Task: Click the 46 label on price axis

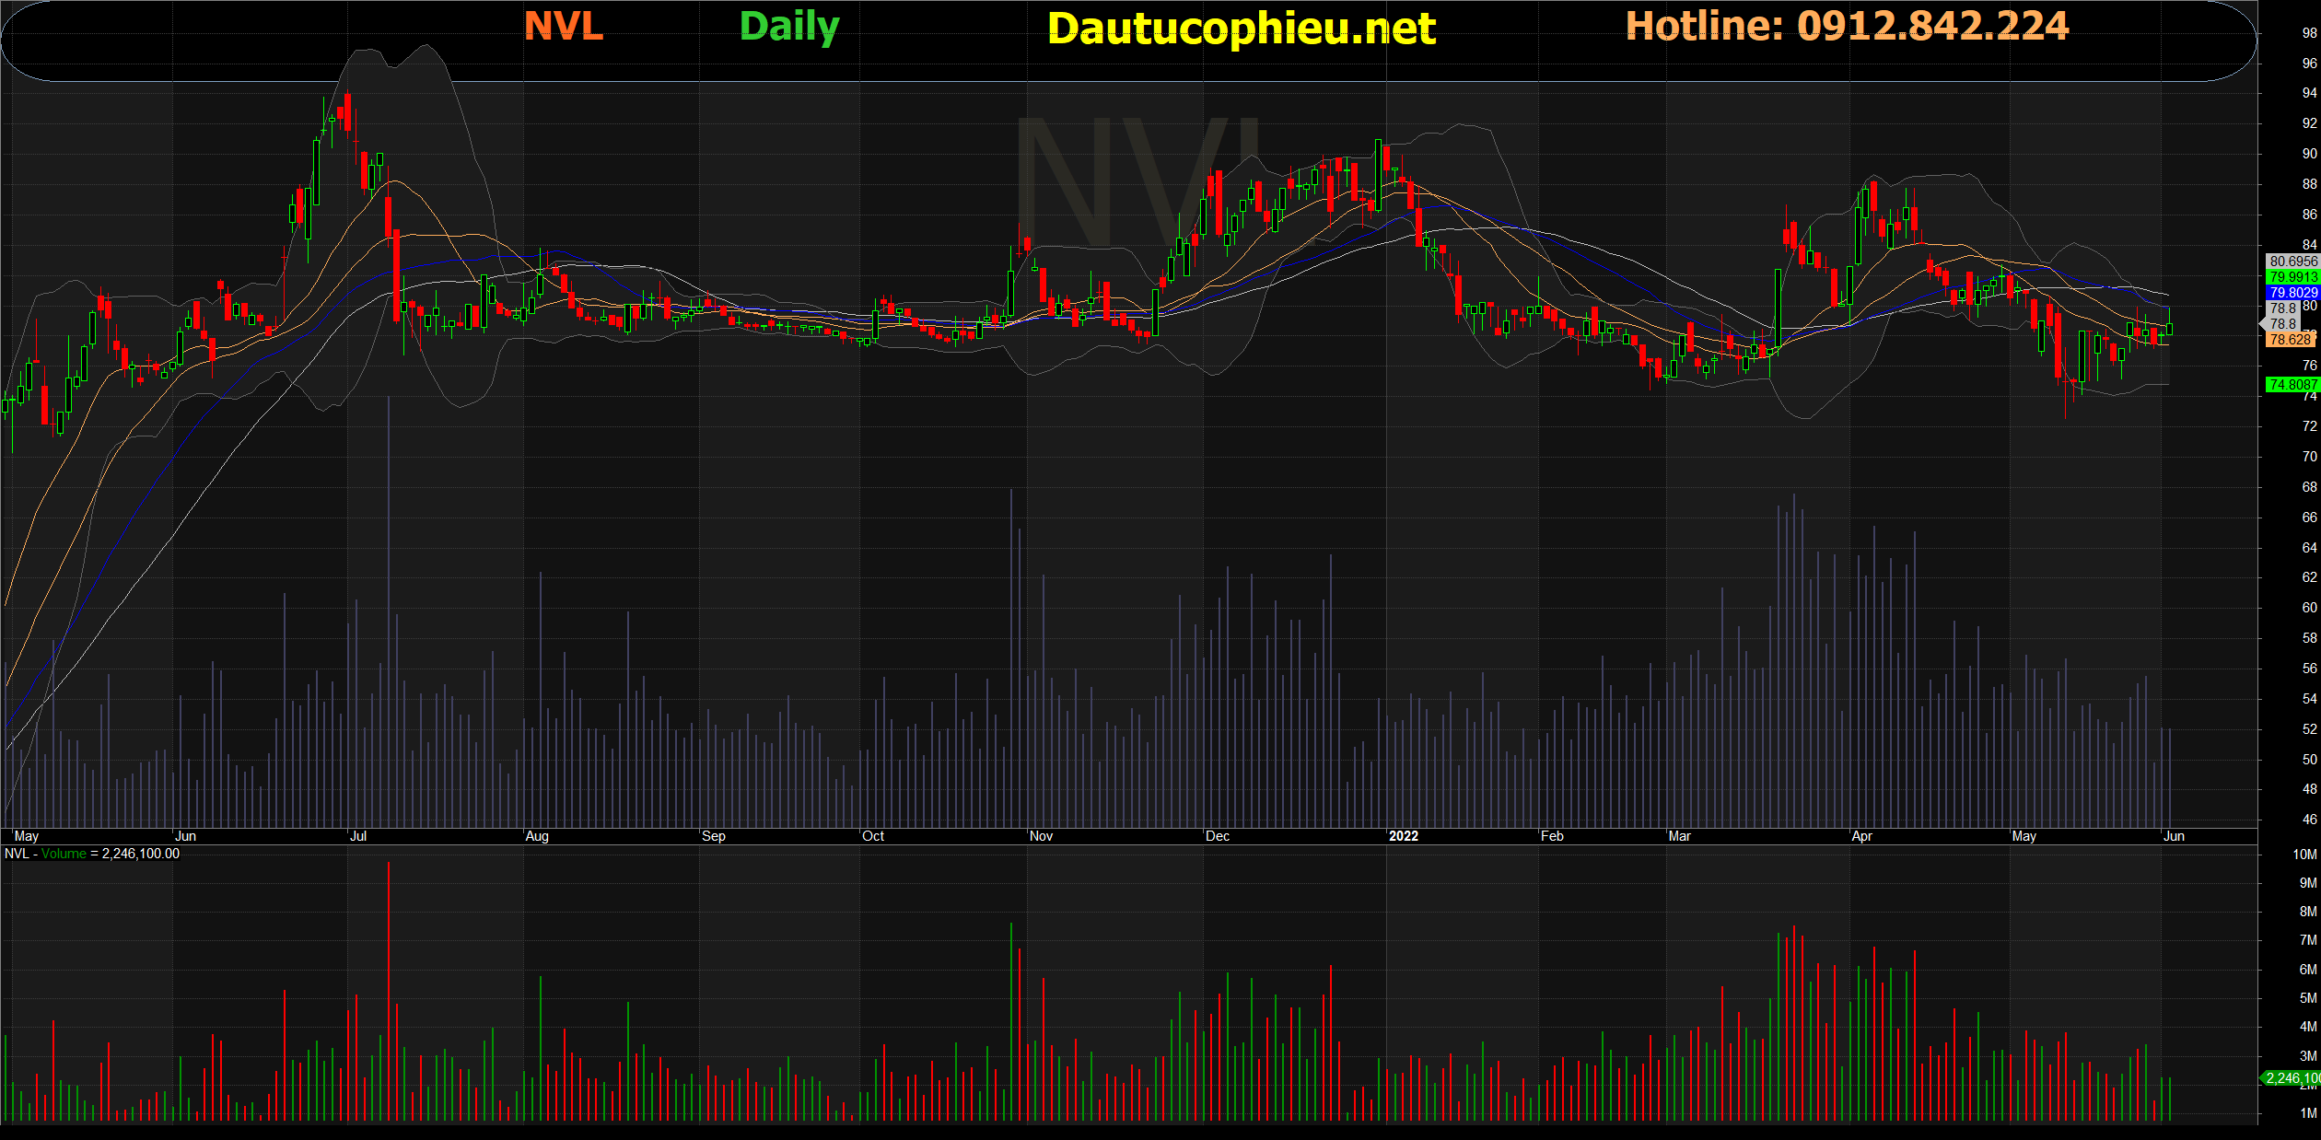Action: coord(2309,820)
